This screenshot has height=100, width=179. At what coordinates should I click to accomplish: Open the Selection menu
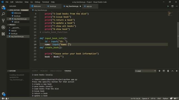click(19, 2)
